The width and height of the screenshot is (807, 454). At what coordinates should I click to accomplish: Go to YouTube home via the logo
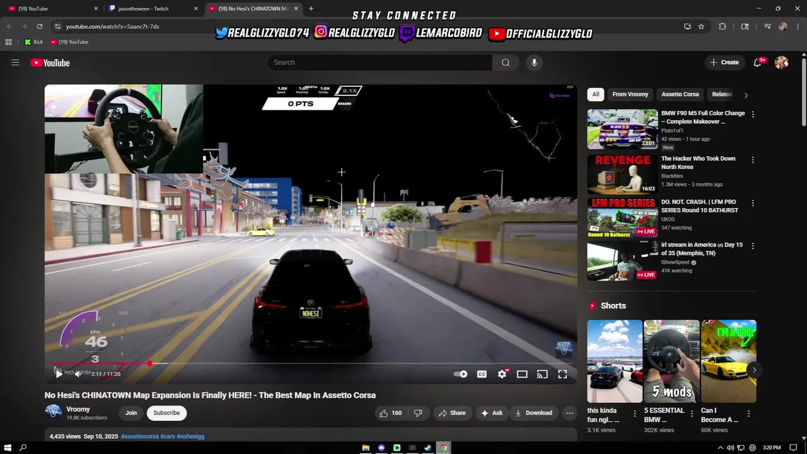pos(50,62)
